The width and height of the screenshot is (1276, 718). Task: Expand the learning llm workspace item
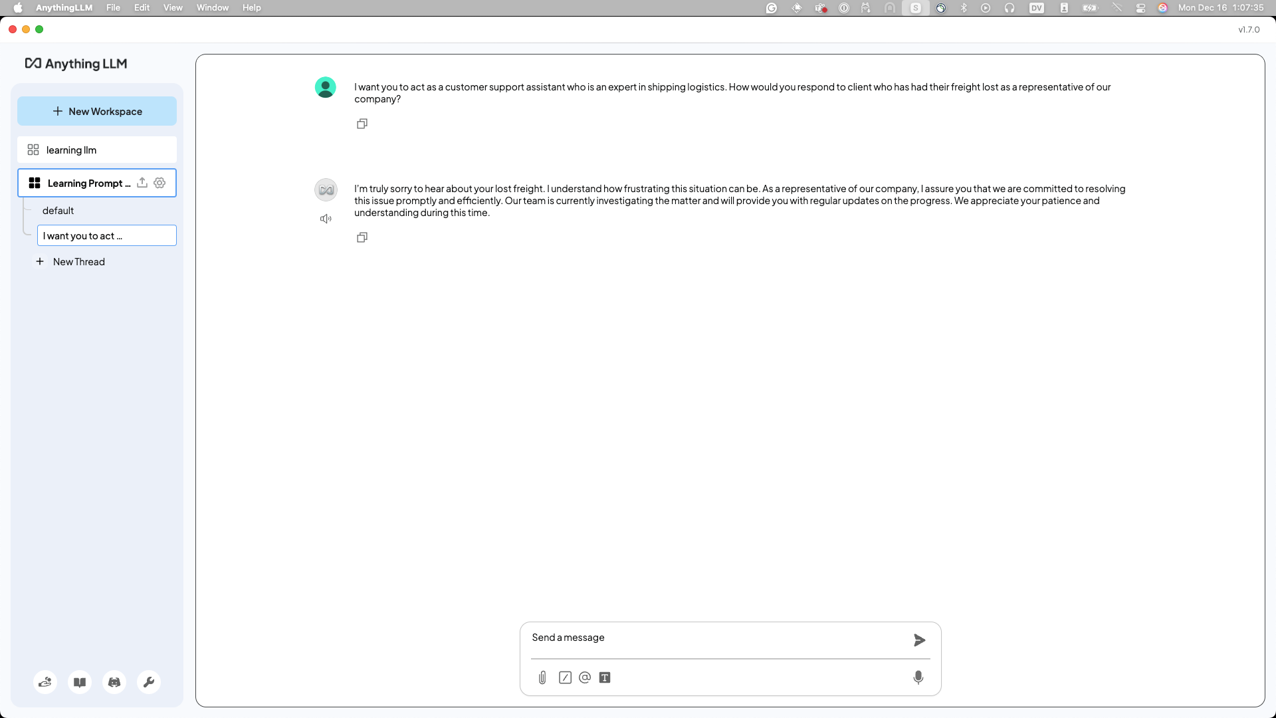pyautogui.click(x=96, y=150)
